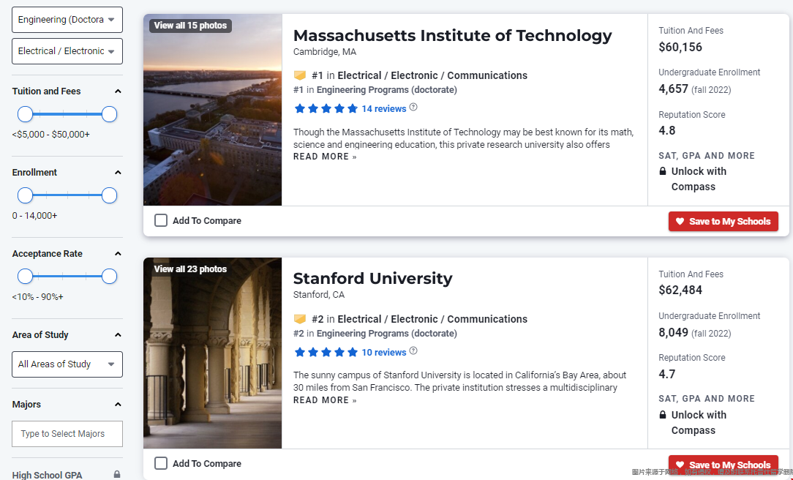
Task: Click the lock icon beside Stanford's Unlock with Compass
Action: [x=663, y=415]
